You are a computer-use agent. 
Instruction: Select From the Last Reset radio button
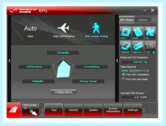[x=123, y=79]
